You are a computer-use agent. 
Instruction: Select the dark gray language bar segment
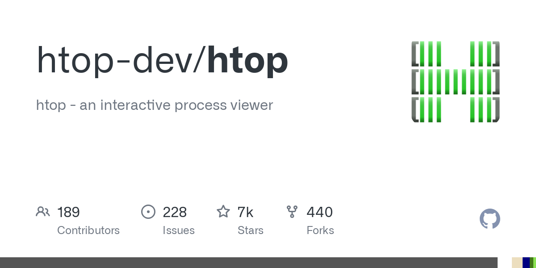(x=249, y=263)
